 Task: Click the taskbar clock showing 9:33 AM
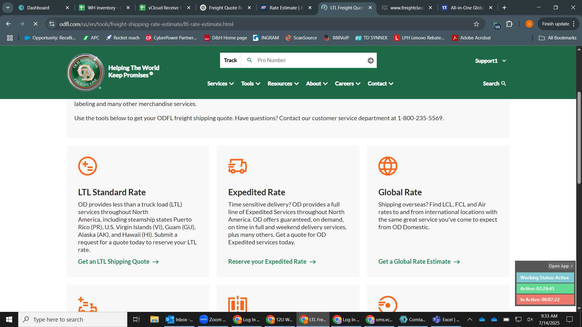coord(549,319)
